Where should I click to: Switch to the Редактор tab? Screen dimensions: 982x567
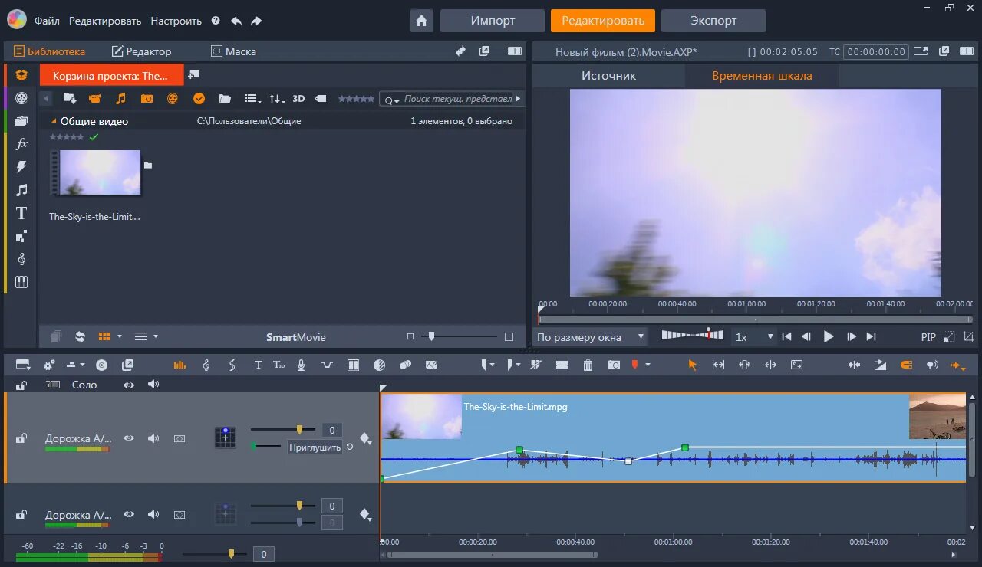click(142, 51)
